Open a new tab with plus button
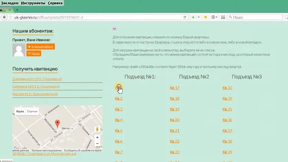 coord(17,10)
